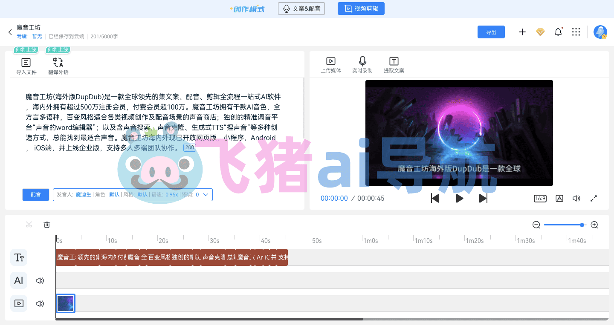
Task: Click the 专辑 暂无 album link
Action: [29, 37]
